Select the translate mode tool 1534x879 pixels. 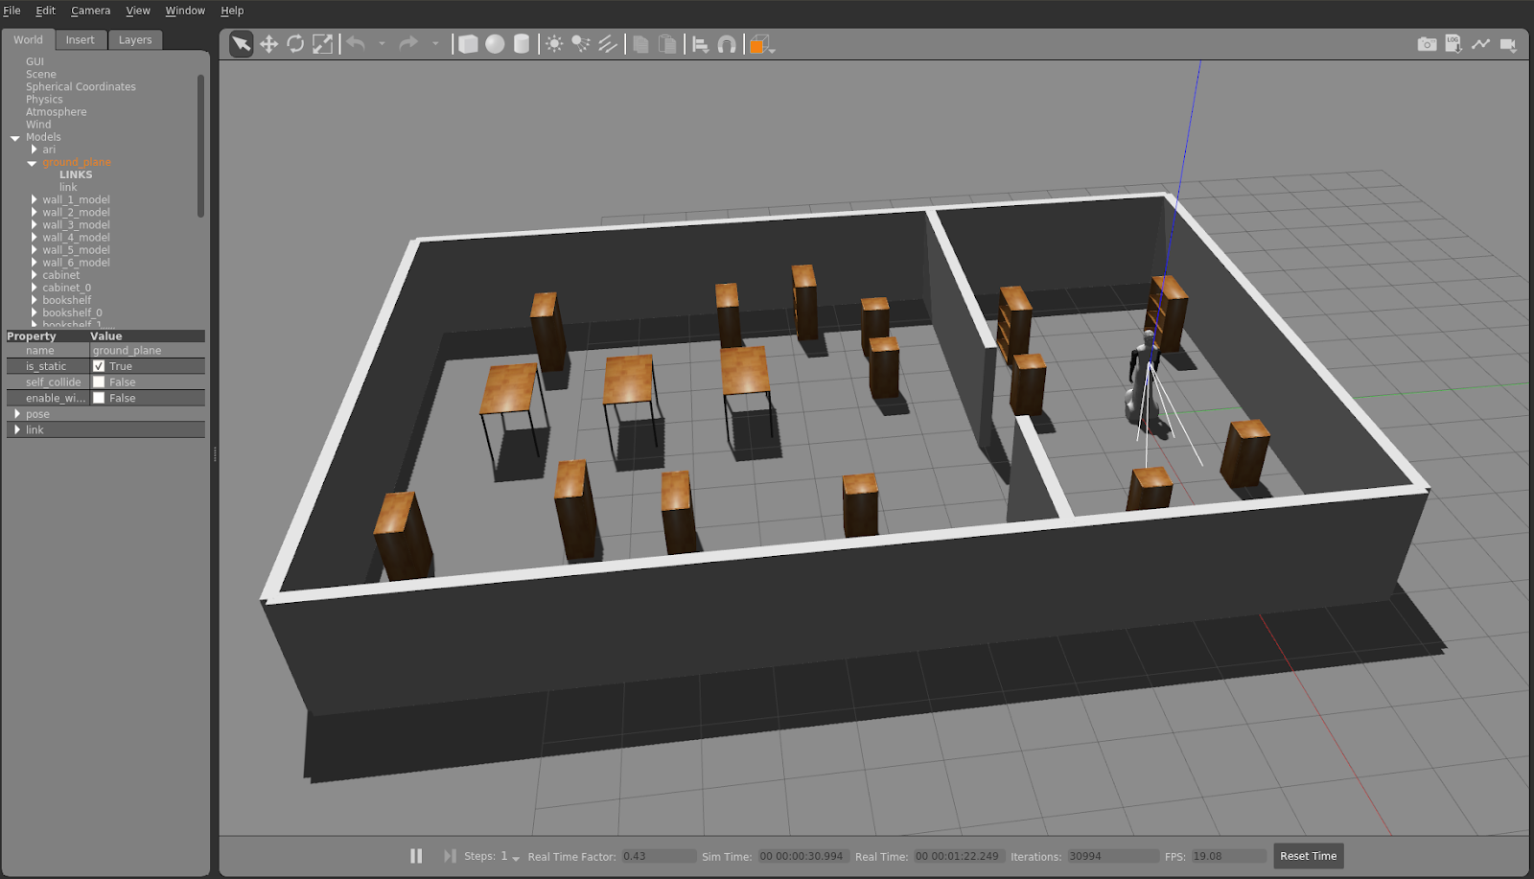click(268, 43)
